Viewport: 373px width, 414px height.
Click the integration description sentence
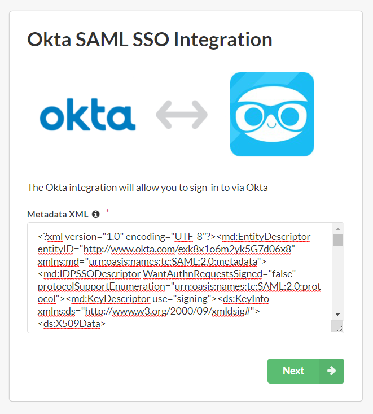click(x=147, y=188)
